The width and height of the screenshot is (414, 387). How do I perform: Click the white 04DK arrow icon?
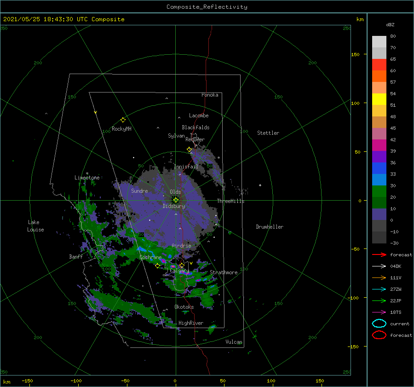tap(379, 266)
